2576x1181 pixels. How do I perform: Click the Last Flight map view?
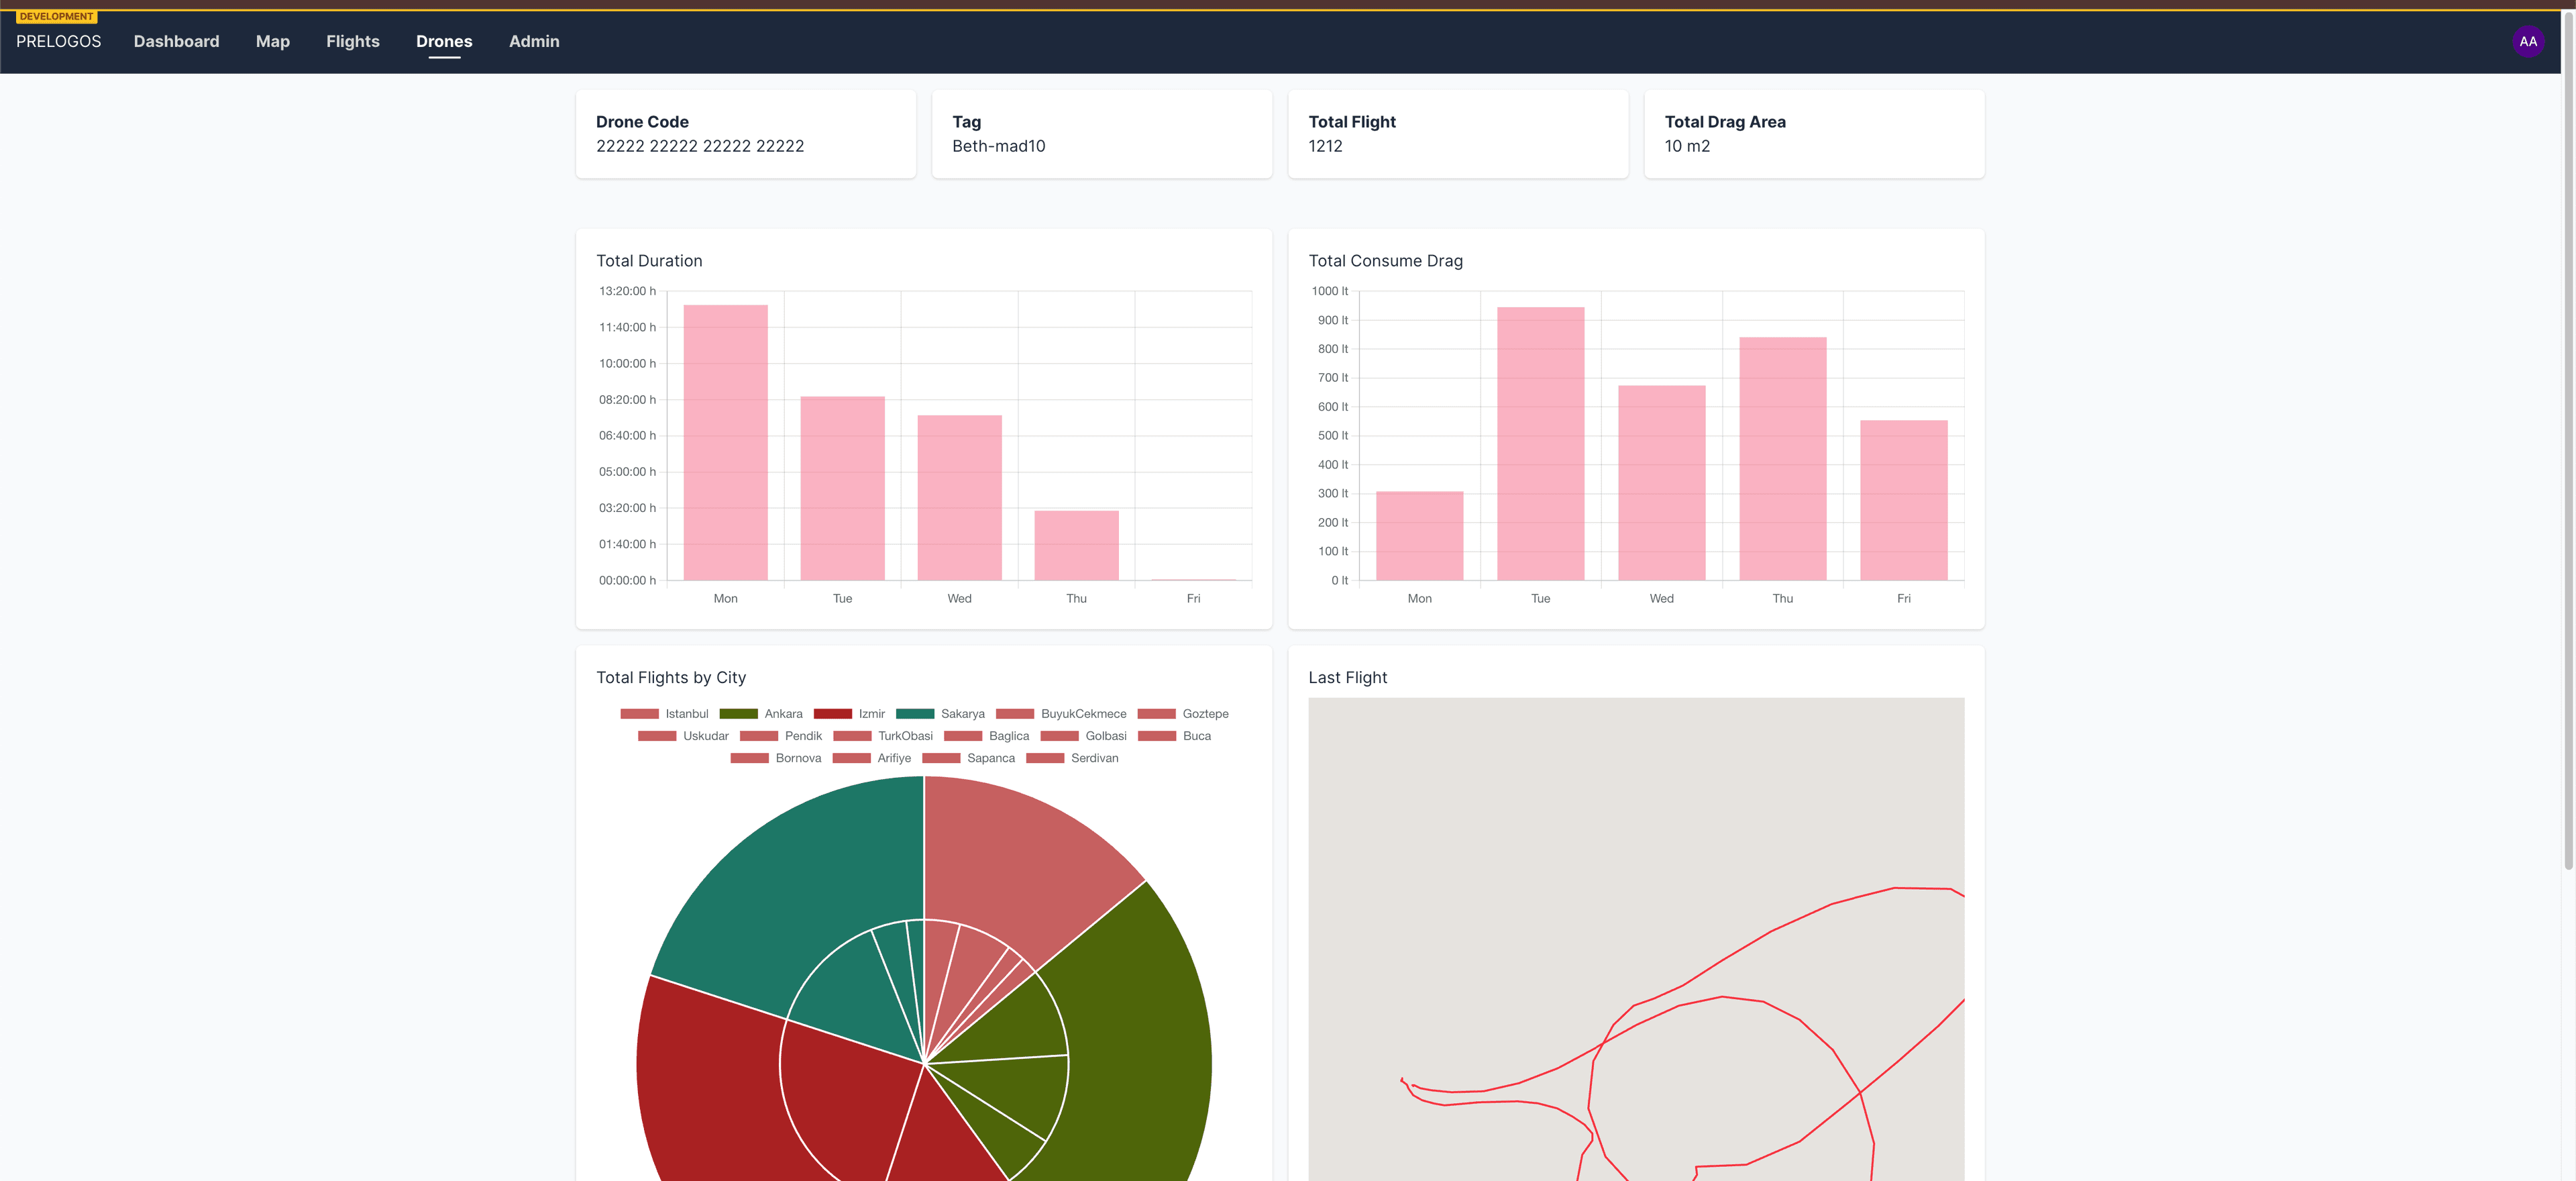(x=1636, y=939)
